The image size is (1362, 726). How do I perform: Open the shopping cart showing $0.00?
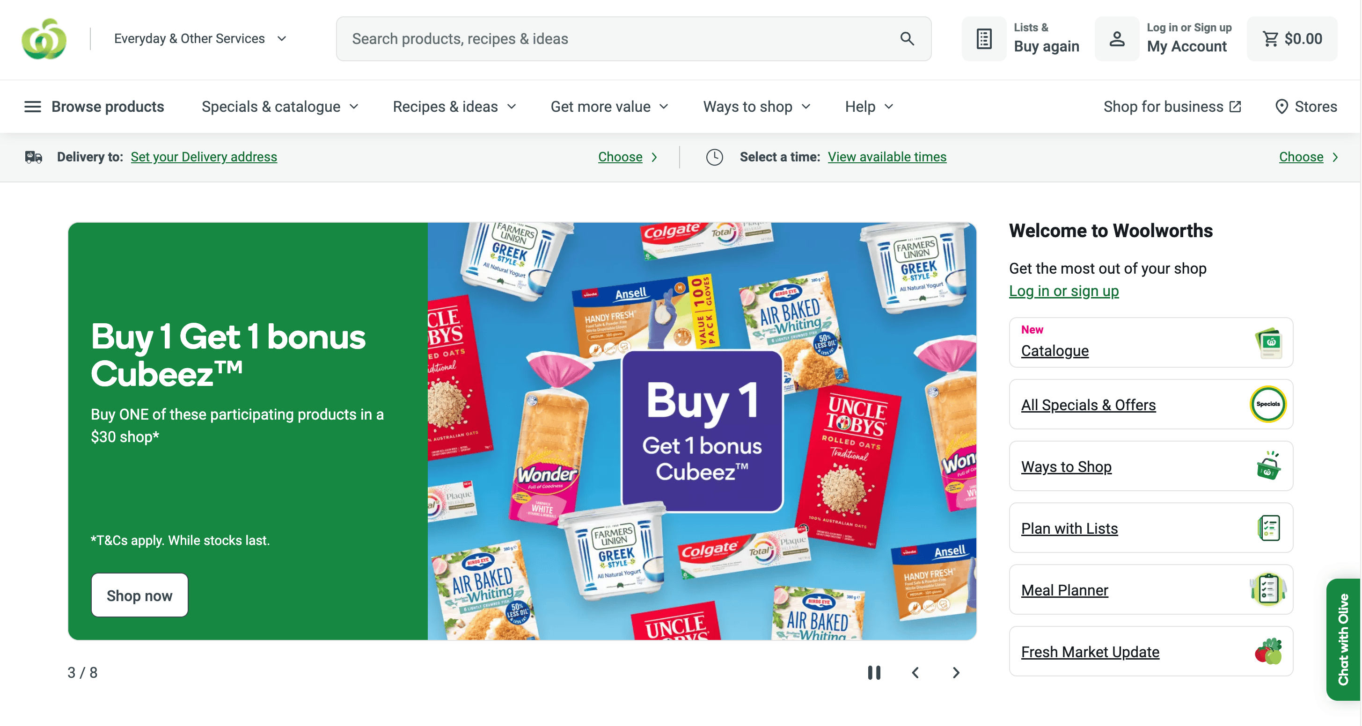coord(1292,38)
